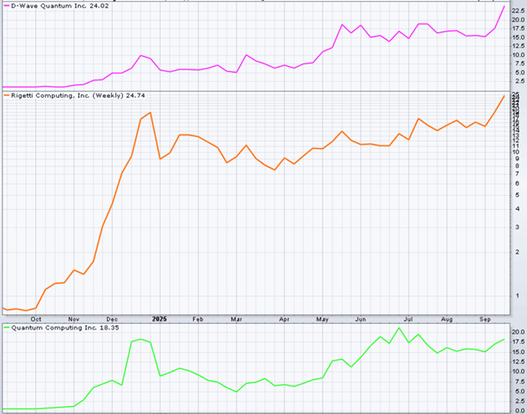Click the 7.5 label in Quantum Computing panel
527x414 pixels.
click(519, 381)
